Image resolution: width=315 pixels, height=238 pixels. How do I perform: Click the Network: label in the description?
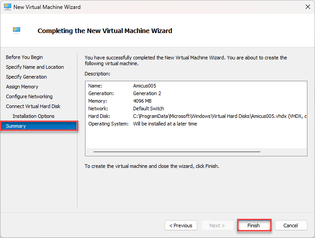coord(98,109)
